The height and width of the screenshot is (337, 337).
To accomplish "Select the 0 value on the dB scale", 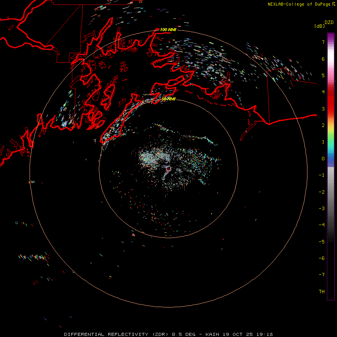I will 323,159.
